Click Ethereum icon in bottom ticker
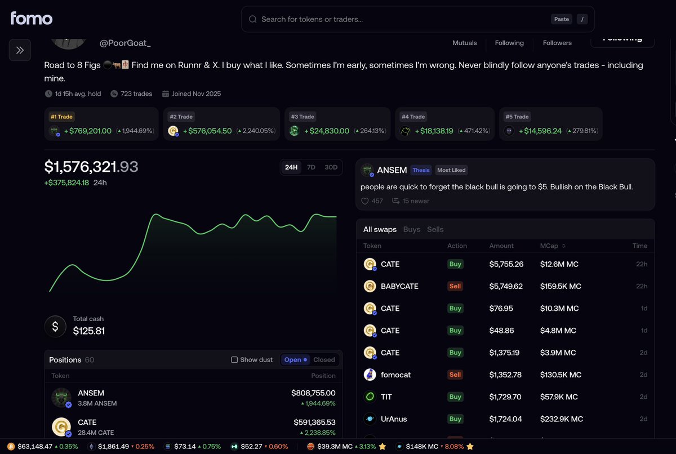The height and width of the screenshot is (454, 676). 91,447
